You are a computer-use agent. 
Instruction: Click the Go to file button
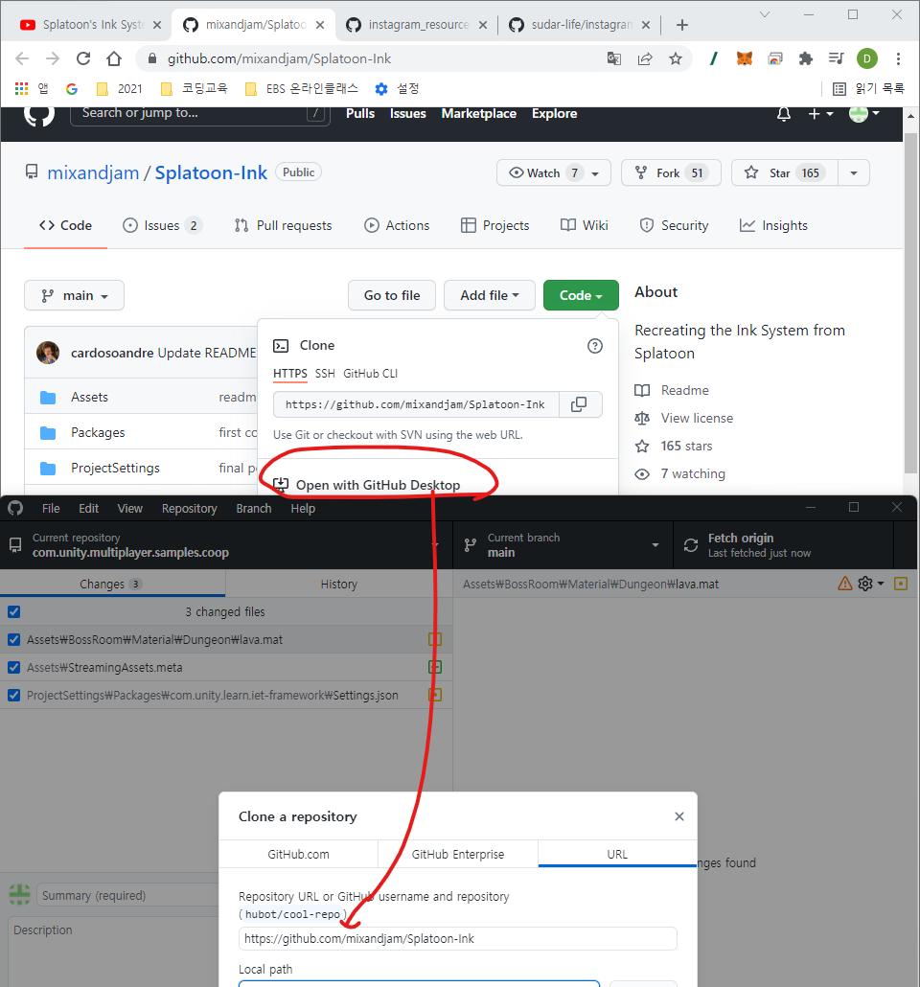pyautogui.click(x=392, y=295)
